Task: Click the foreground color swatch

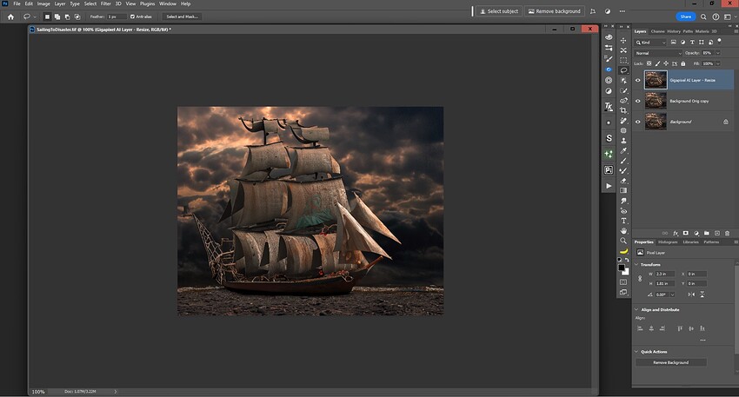Action: 622,268
